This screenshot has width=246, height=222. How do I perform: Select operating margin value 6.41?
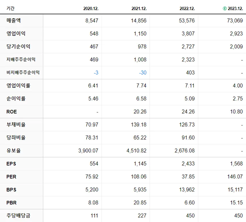(93, 86)
